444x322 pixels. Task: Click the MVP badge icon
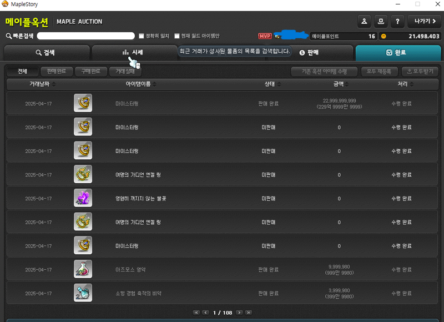(x=265, y=36)
